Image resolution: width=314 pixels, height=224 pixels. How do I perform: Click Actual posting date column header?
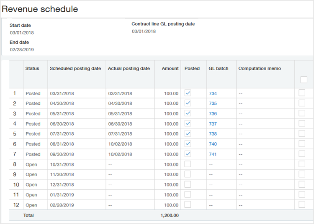click(x=129, y=68)
